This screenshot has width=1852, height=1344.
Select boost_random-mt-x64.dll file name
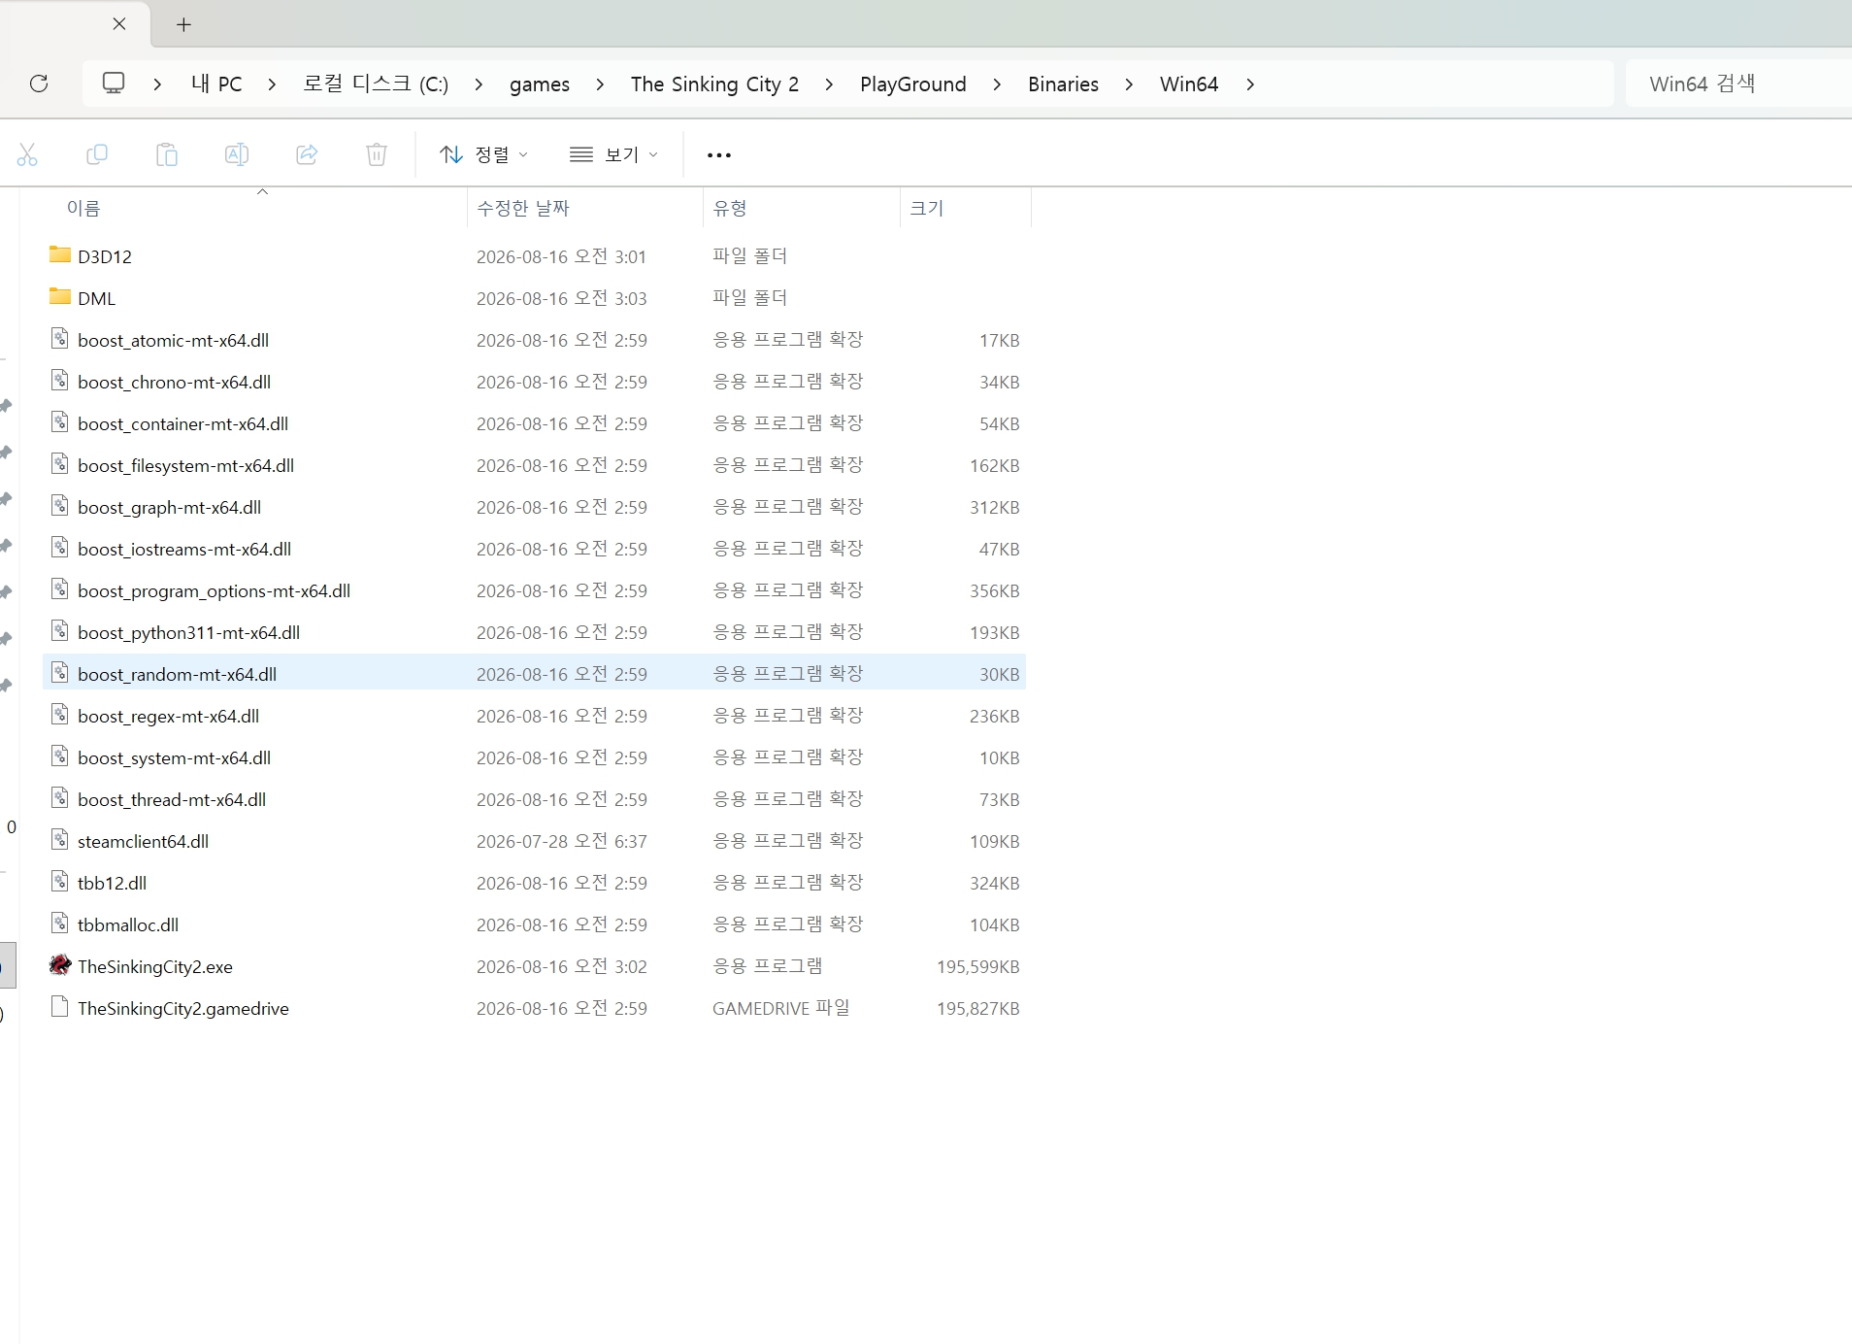pos(178,674)
